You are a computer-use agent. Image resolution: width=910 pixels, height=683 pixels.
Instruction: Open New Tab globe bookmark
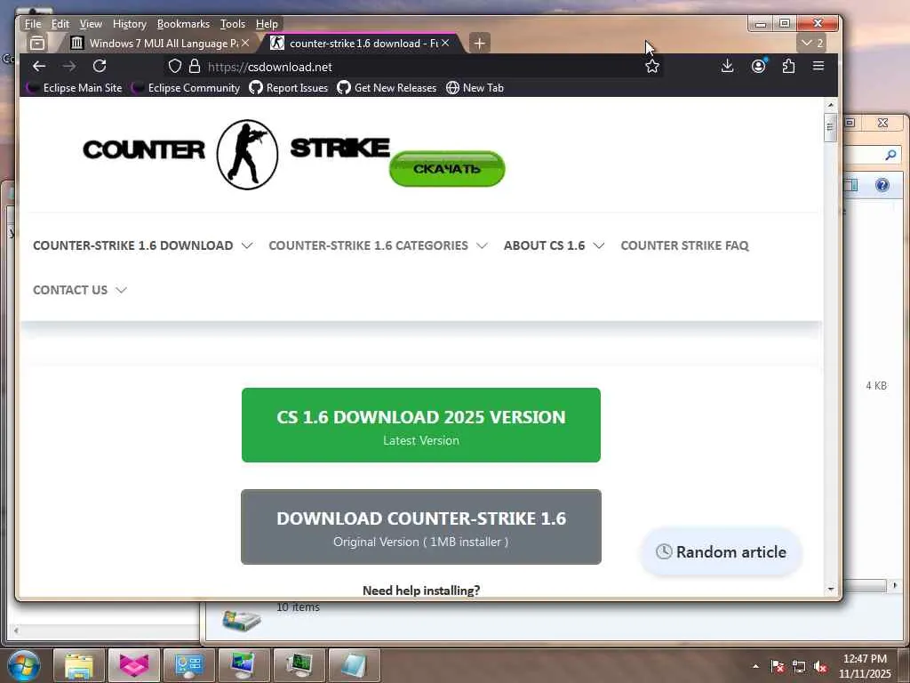[475, 88]
